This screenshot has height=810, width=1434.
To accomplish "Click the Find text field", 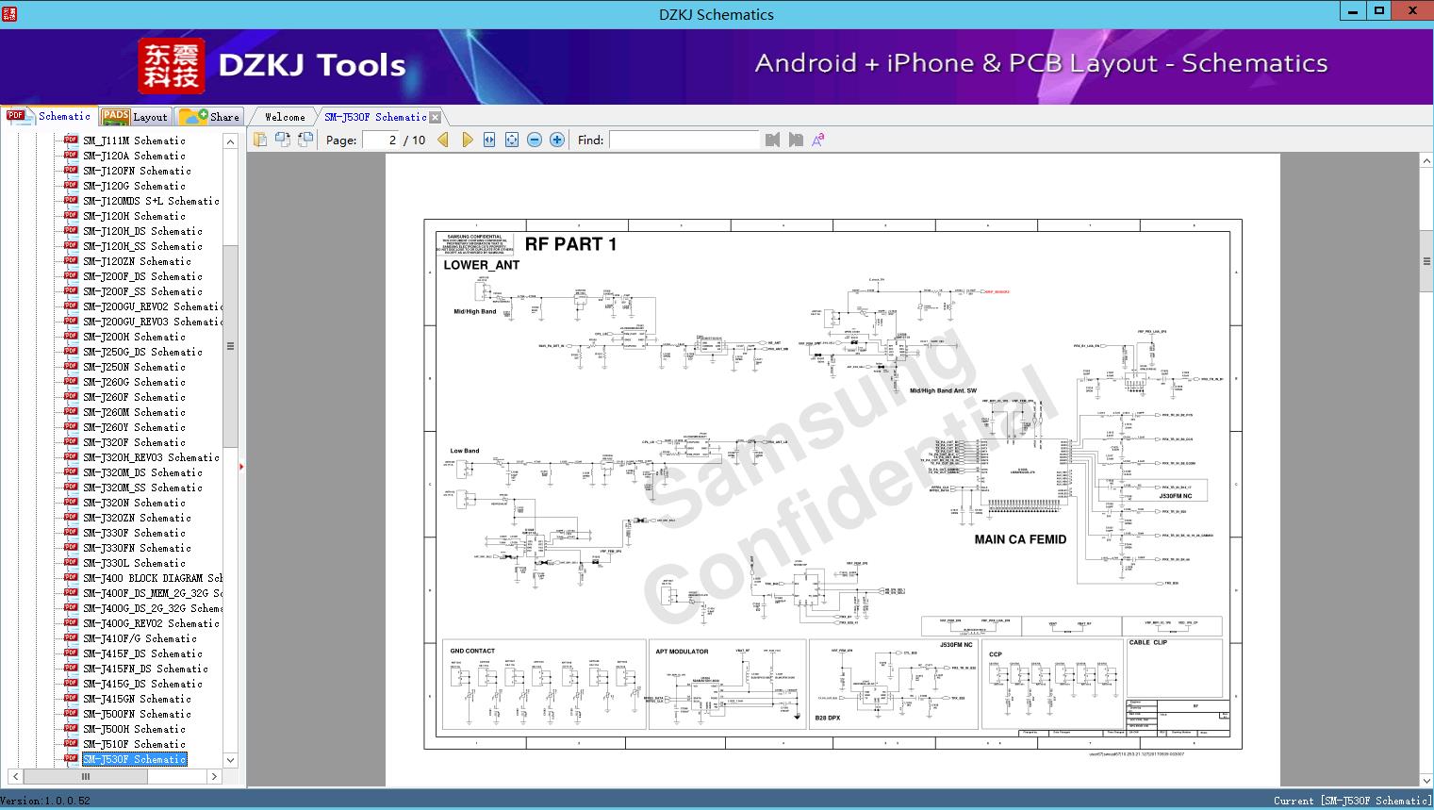I will coord(684,140).
